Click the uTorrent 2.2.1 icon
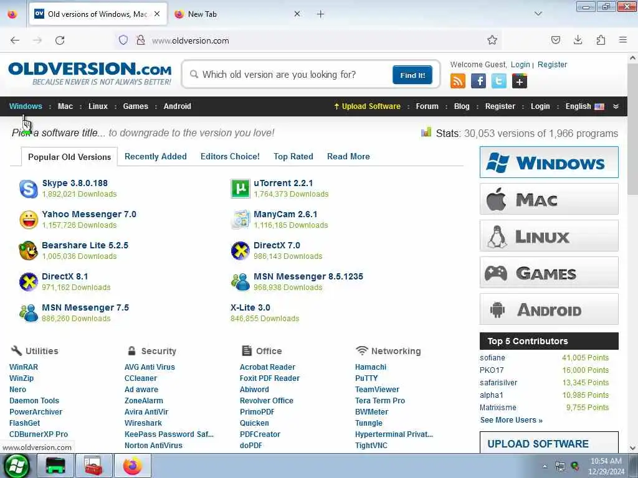Viewport: 638px width, 478px height. 240,189
